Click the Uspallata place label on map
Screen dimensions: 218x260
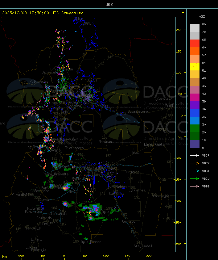coord(50,72)
